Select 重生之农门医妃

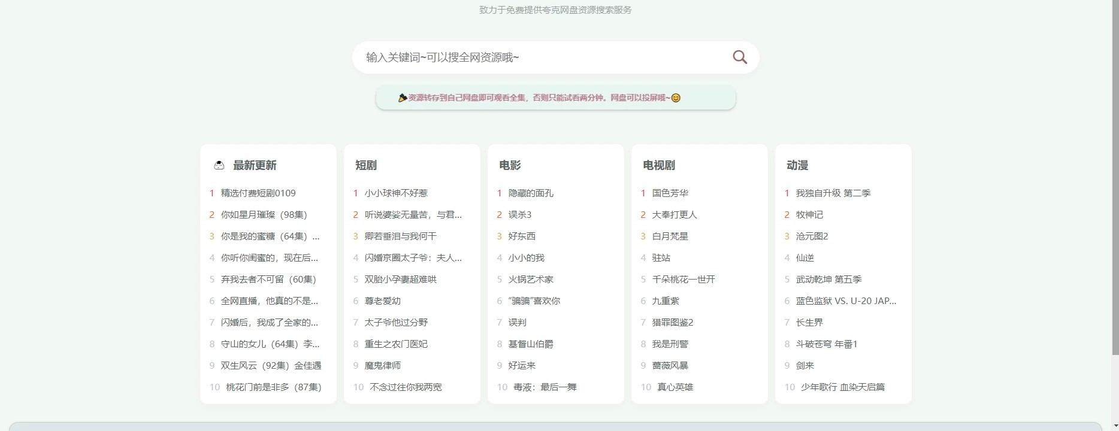396,344
